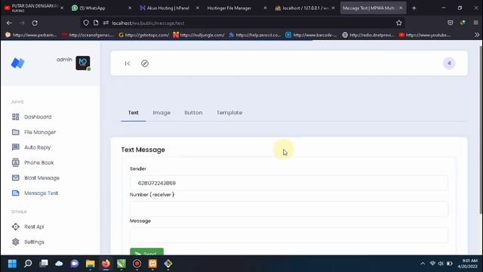Switch to the Template tab
Image resolution: width=483 pixels, height=272 pixels.
229,113
